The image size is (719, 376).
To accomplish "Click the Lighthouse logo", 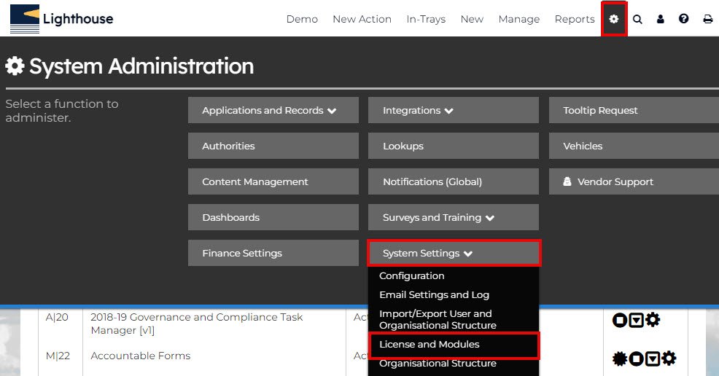I will point(62,19).
